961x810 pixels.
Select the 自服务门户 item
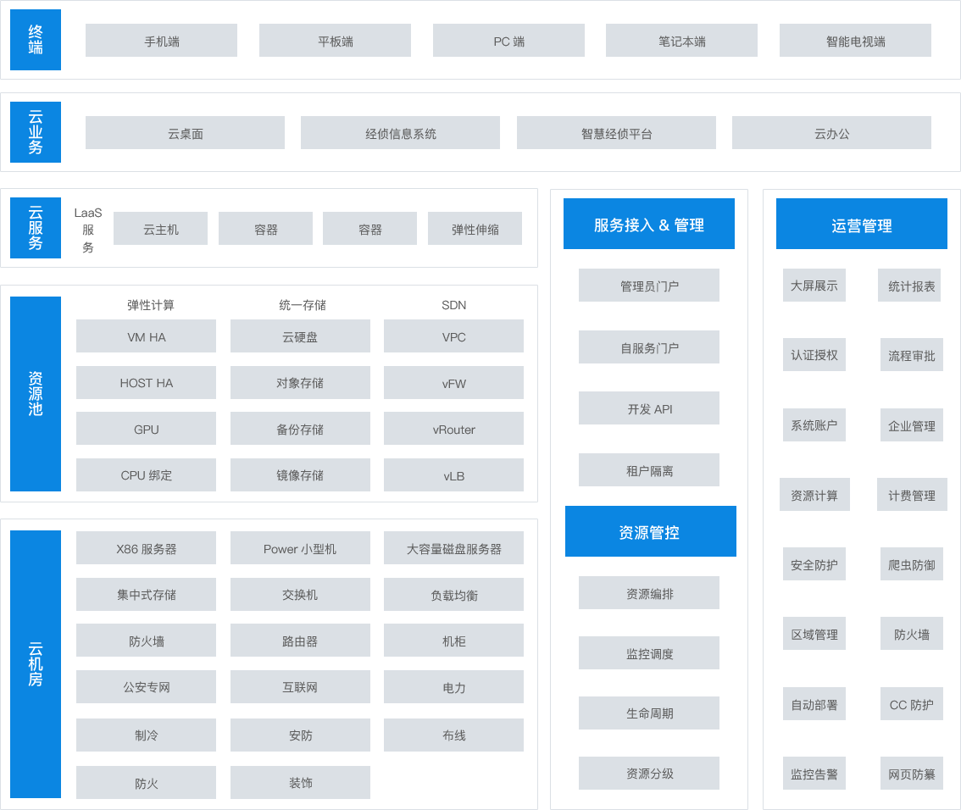649,347
